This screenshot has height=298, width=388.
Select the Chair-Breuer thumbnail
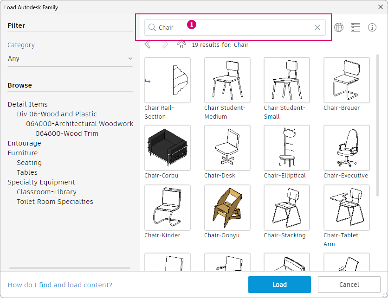346,80
